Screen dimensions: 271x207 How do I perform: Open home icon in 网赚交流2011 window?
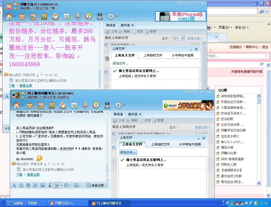pos(9,16)
